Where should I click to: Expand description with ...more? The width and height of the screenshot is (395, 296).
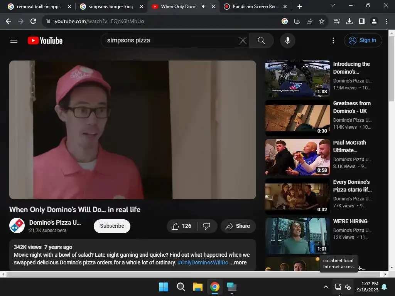coord(238,262)
